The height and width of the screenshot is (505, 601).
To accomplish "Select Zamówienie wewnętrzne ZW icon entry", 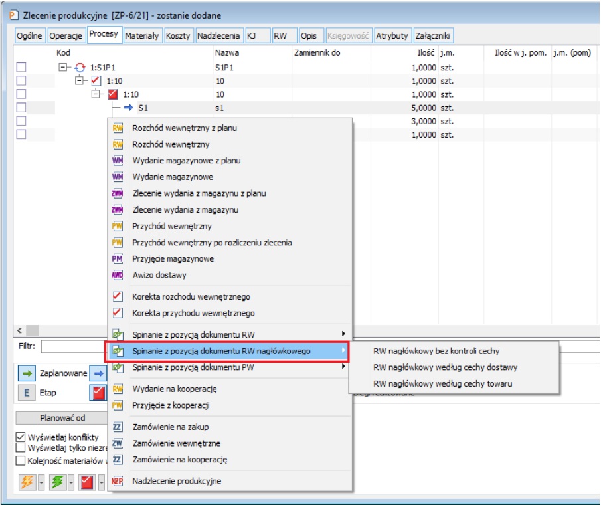I will point(177,443).
